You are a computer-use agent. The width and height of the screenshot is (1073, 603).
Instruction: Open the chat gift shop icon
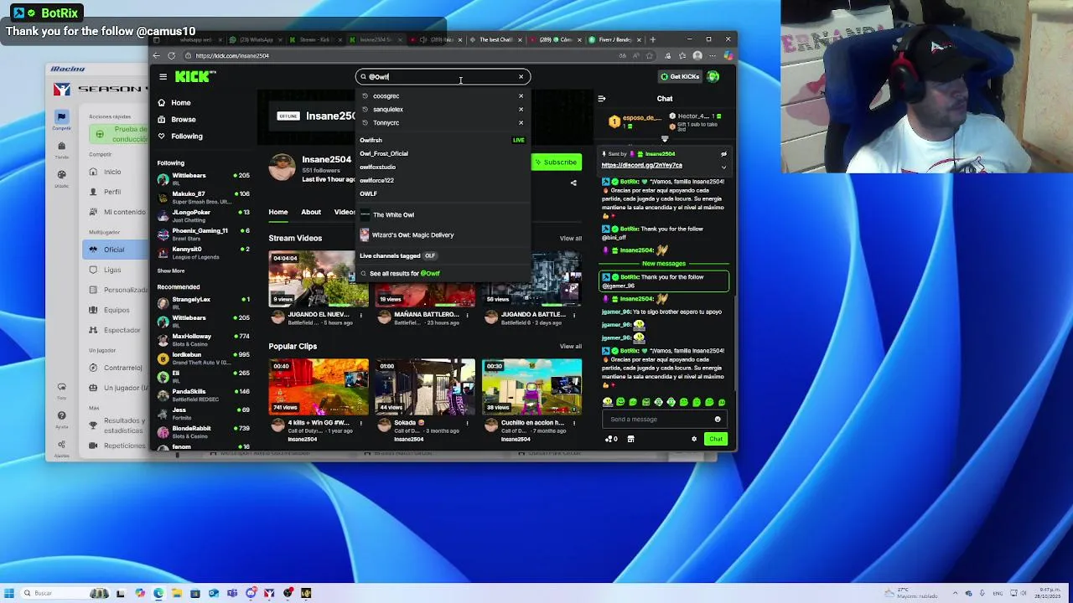(x=630, y=439)
